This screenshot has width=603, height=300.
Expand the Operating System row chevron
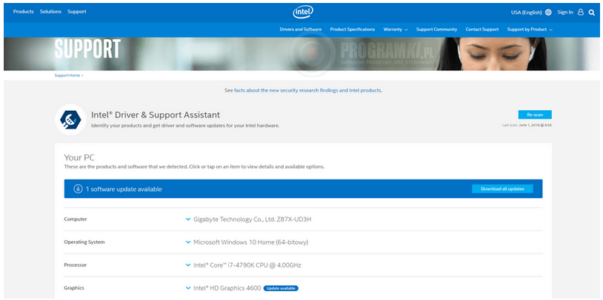click(188, 242)
